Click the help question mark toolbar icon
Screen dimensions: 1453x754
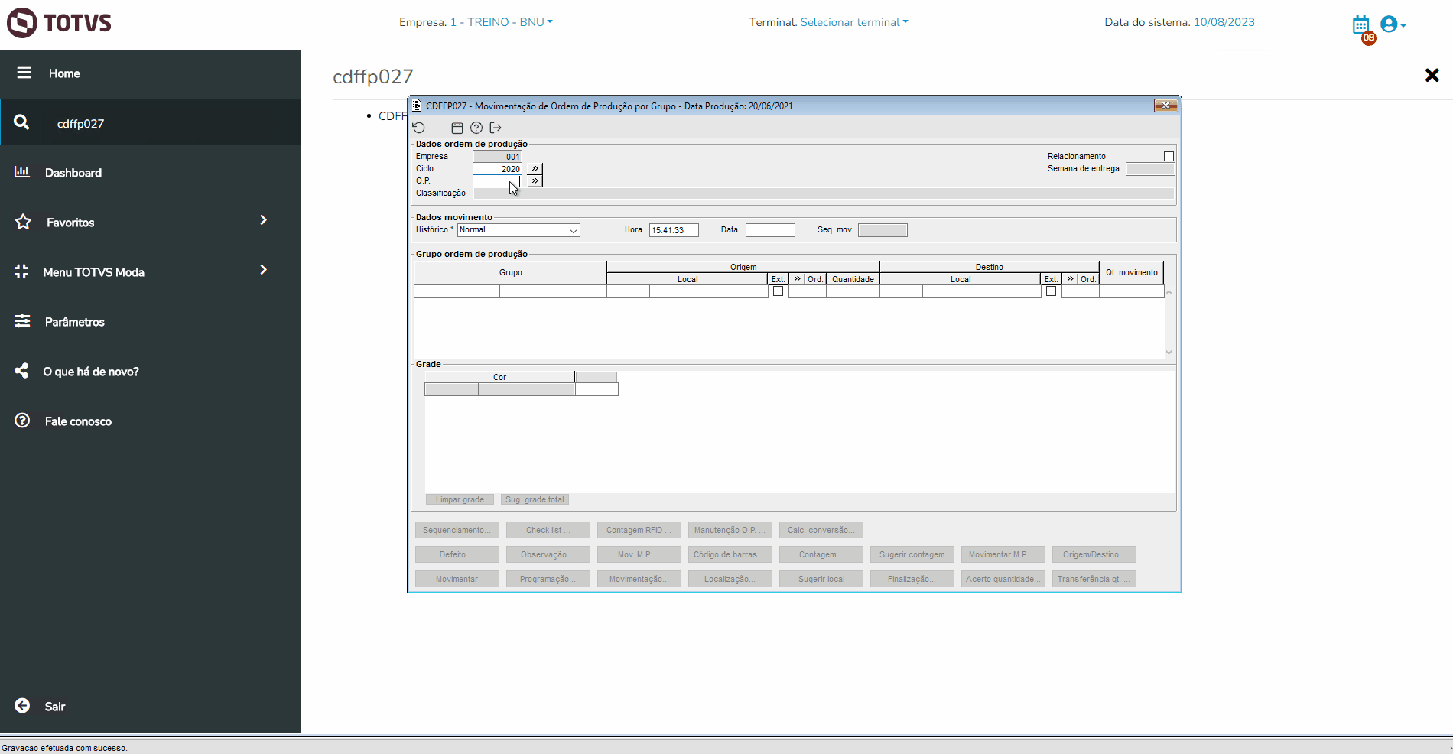tap(476, 128)
